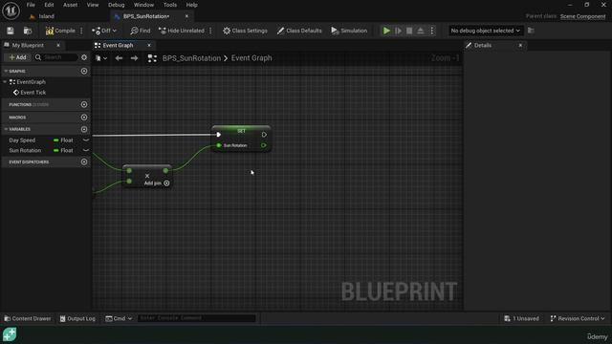This screenshot has height=344, width=612.
Task: Collapse the Variables section
Action: coord(6,129)
